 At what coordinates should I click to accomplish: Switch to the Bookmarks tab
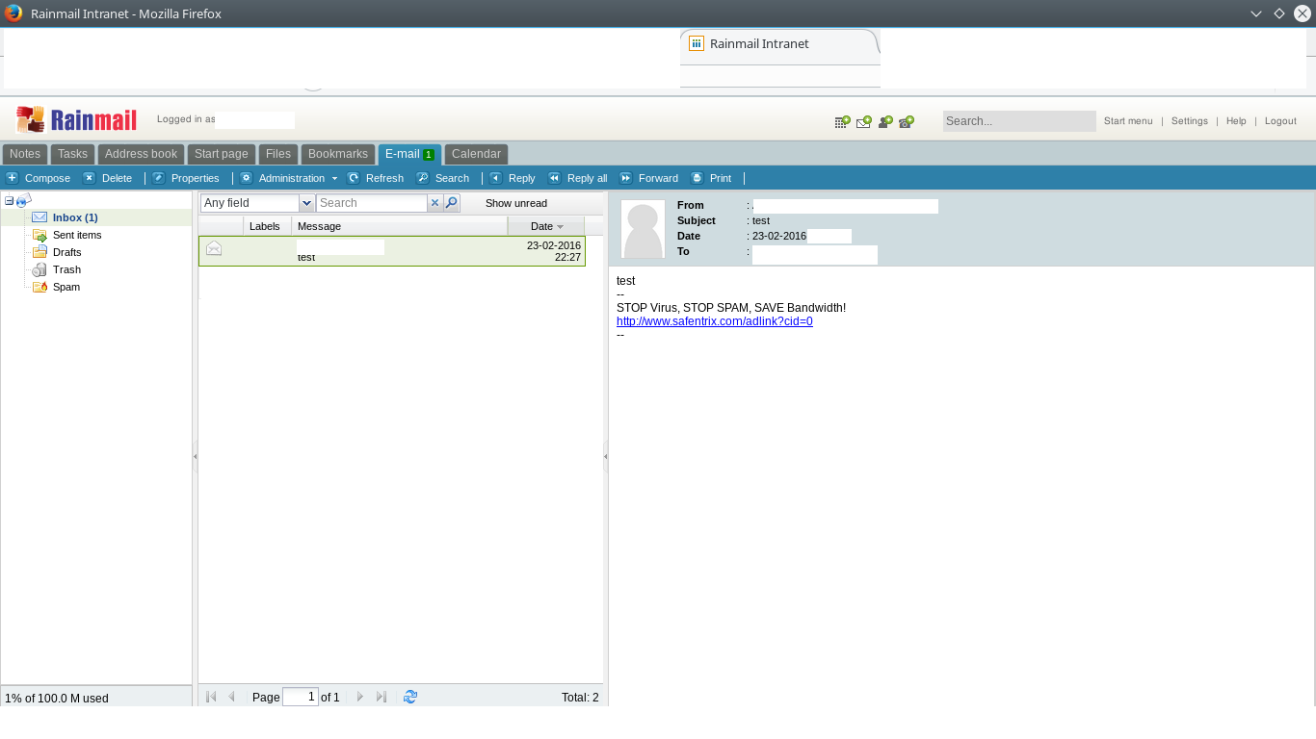click(338, 154)
